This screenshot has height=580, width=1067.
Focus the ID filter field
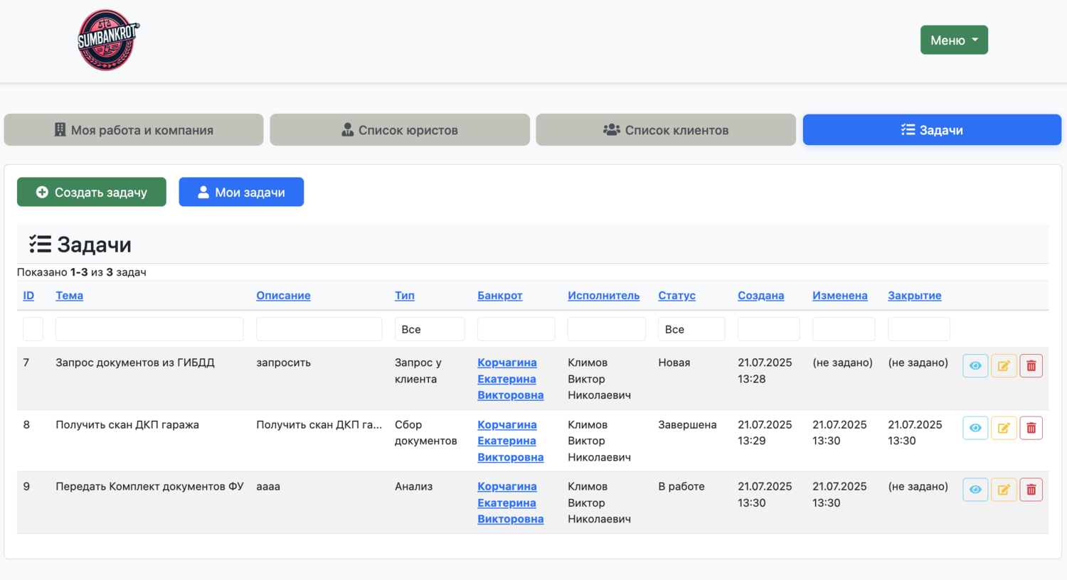33,329
